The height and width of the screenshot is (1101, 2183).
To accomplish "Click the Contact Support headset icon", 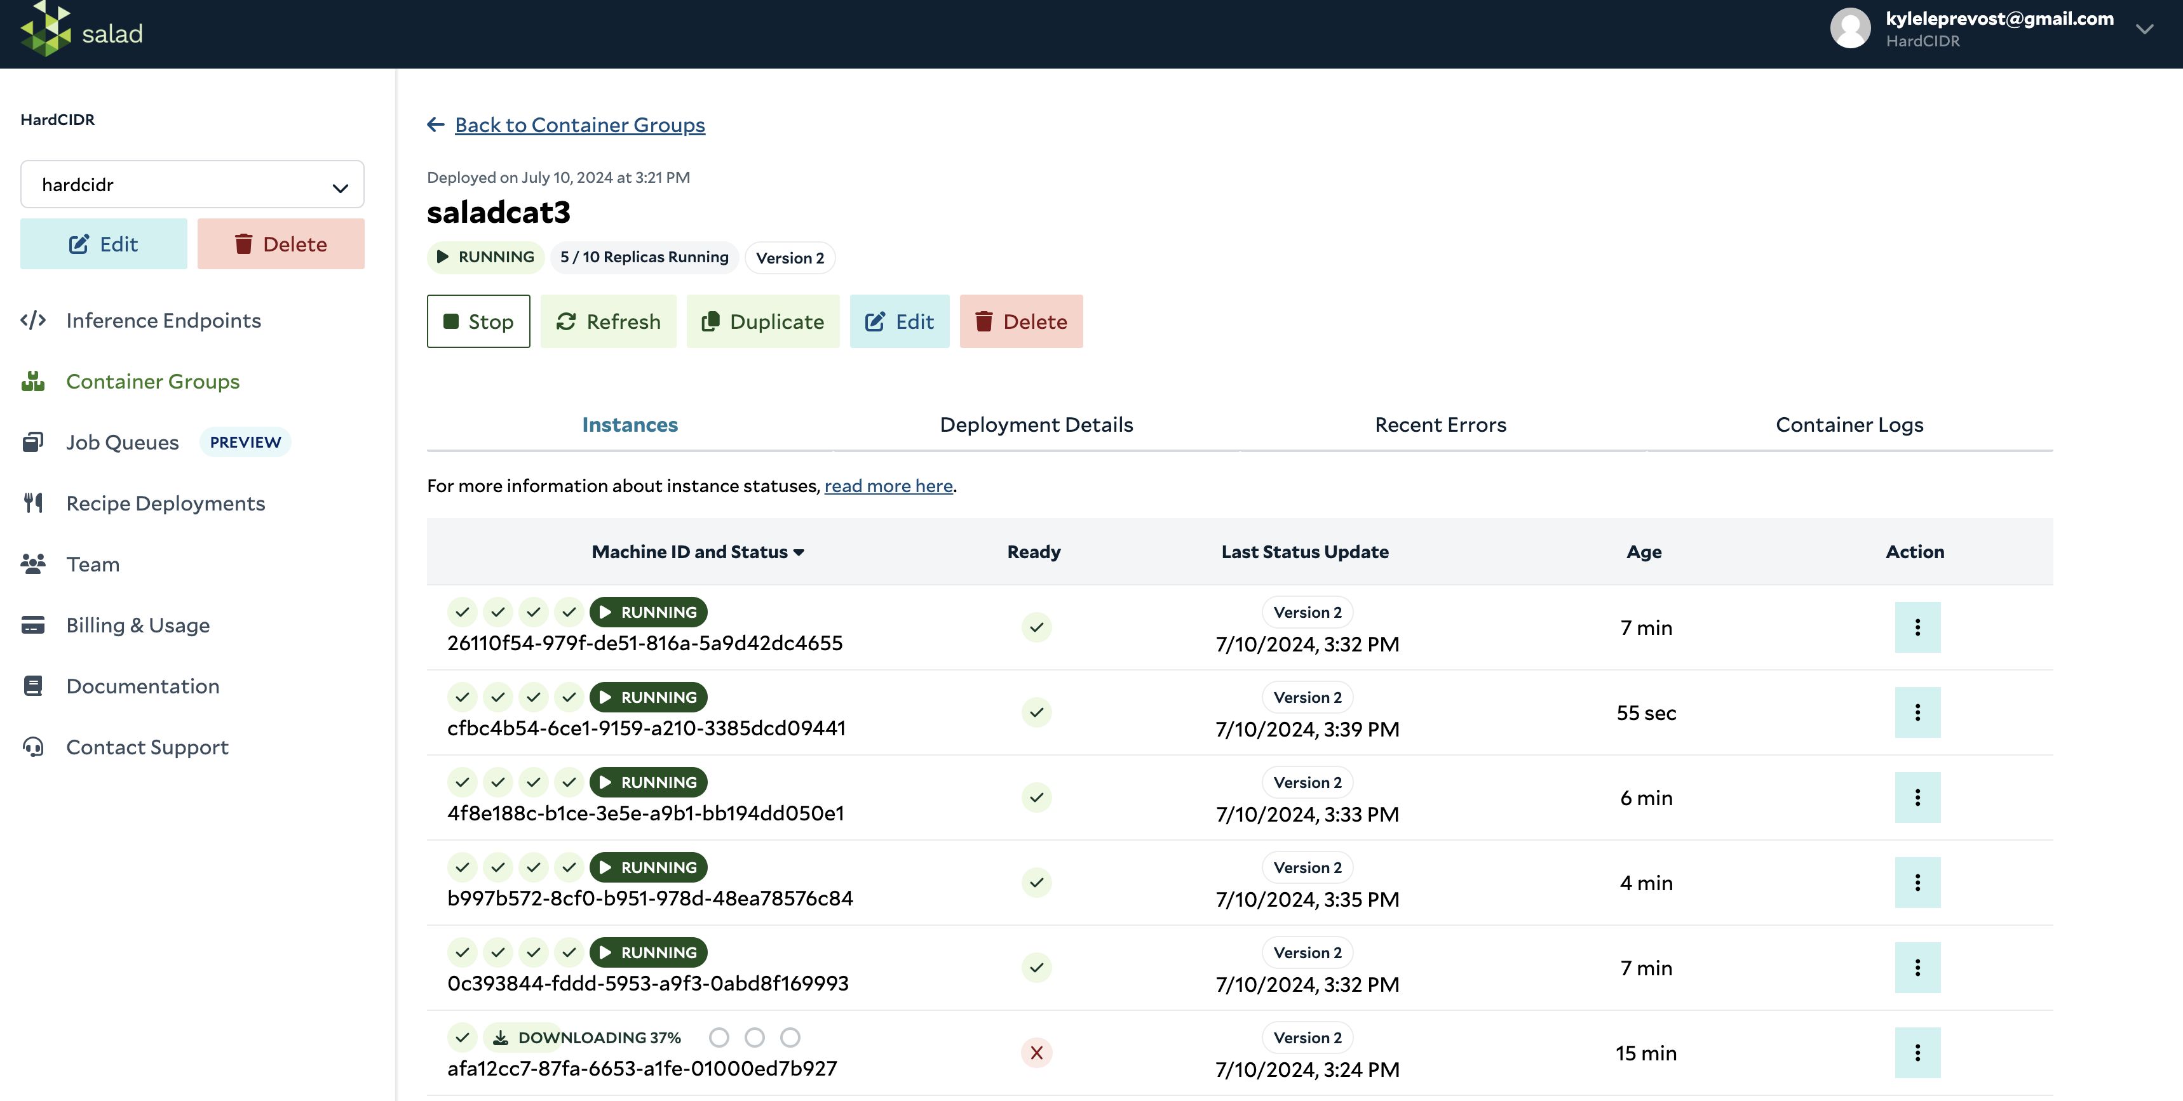I will click(x=33, y=747).
